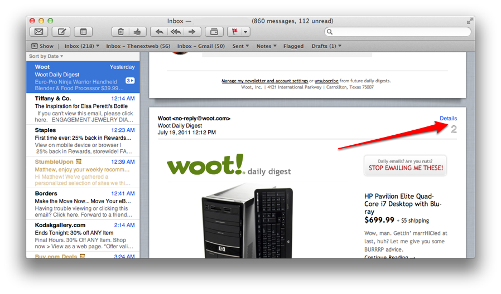Screen dimensions: 501x294
Task: Zoom the Mail window with green button
Action: pyautogui.click(x=50, y=21)
